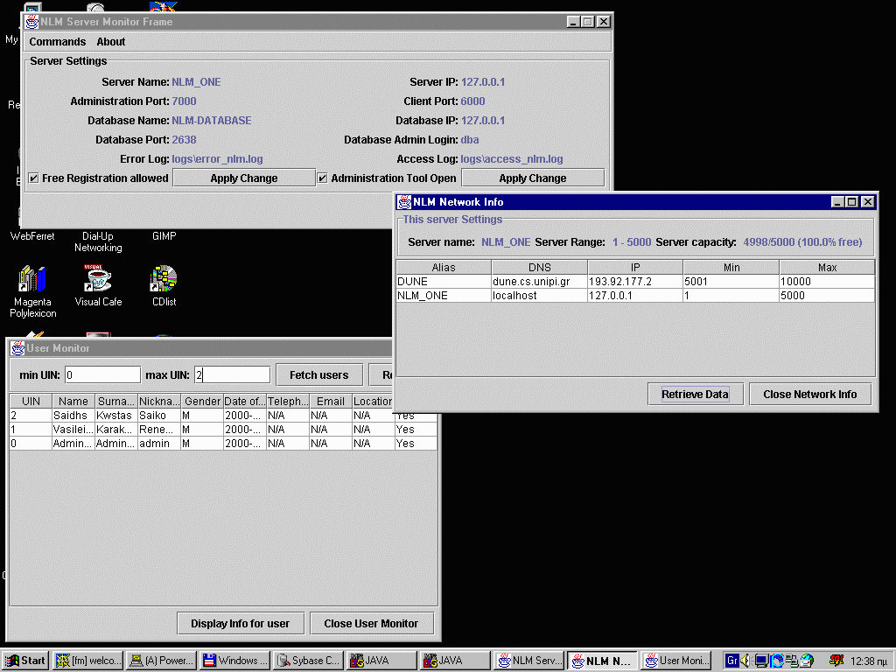Click the Error Log path logs\error_nlm.log
Screen dimensions: 896x672
coord(217,159)
